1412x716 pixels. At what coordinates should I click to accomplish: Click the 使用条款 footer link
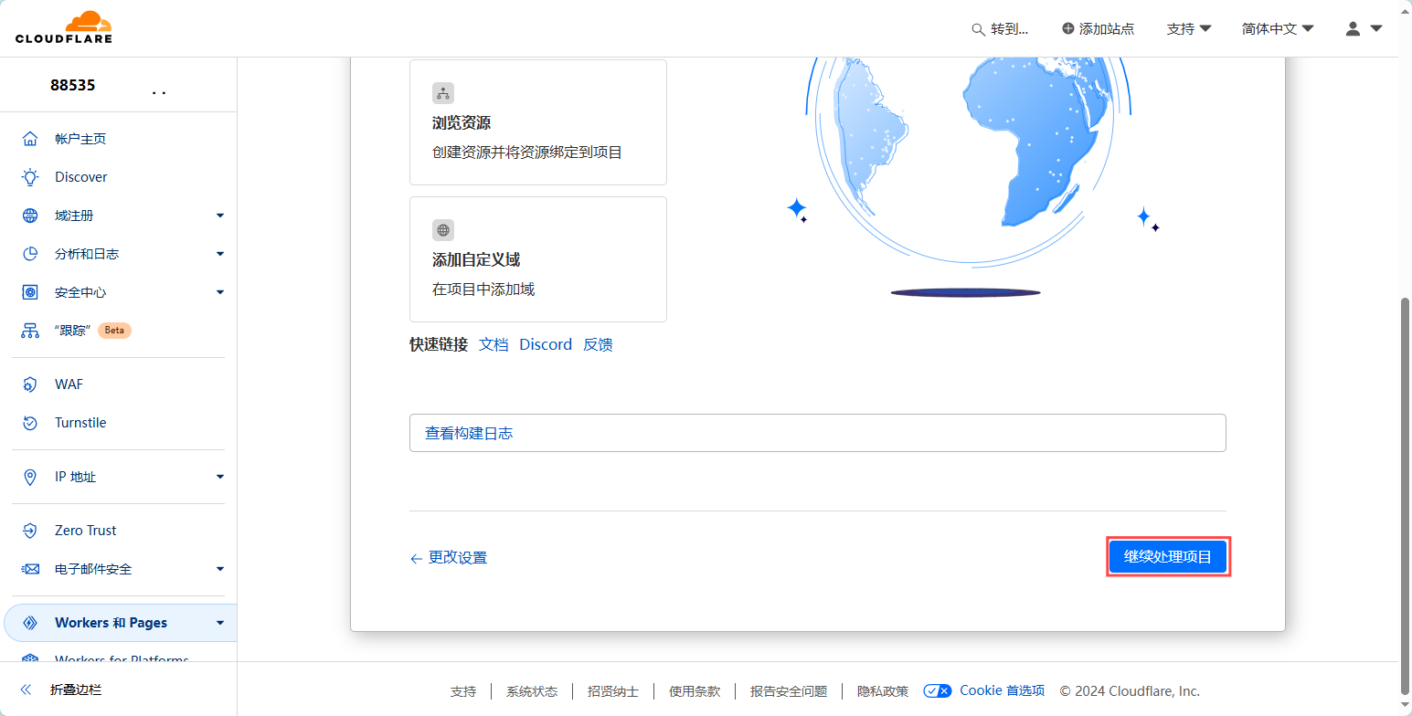[695, 691]
